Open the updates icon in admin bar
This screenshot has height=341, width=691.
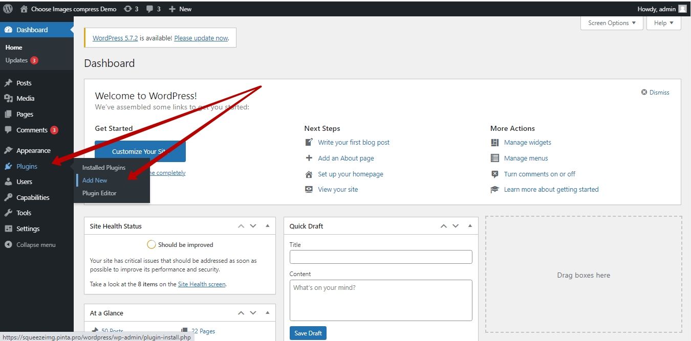click(x=128, y=9)
